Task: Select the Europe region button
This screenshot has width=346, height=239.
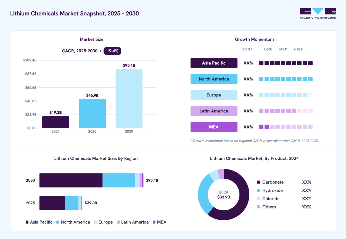Action: click(x=214, y=95)
